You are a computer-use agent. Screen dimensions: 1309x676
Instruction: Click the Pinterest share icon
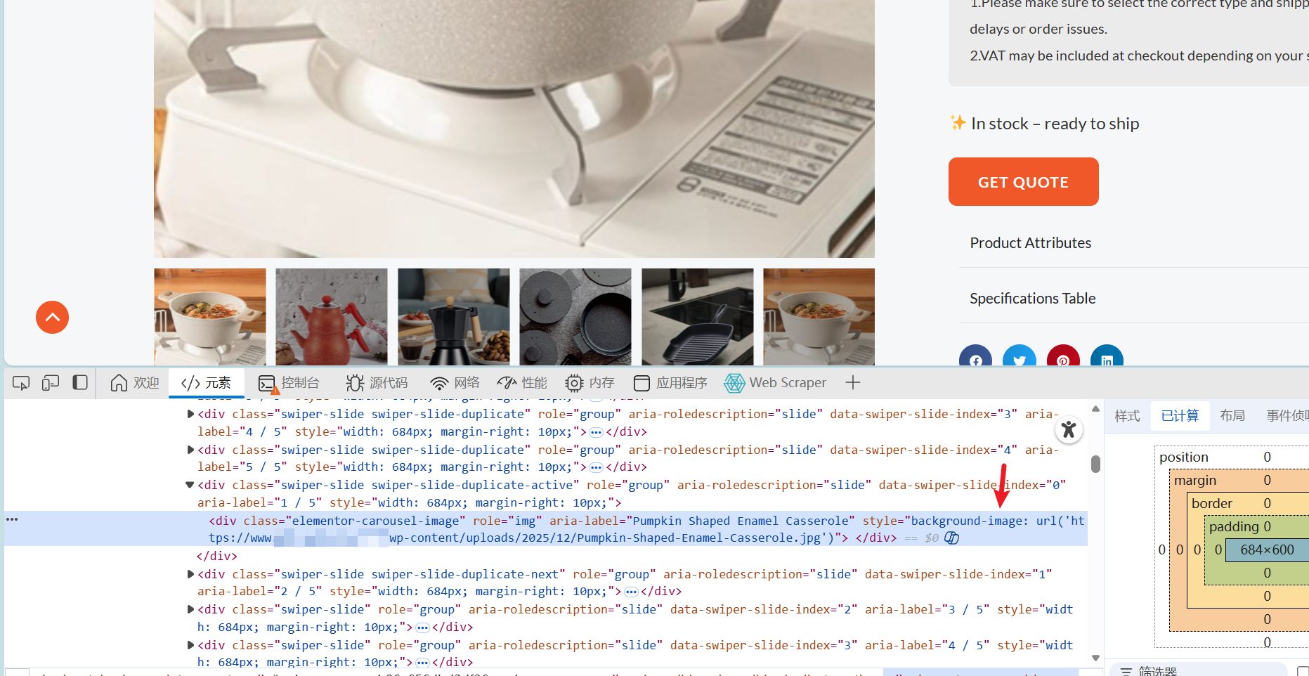(1063, 360)
